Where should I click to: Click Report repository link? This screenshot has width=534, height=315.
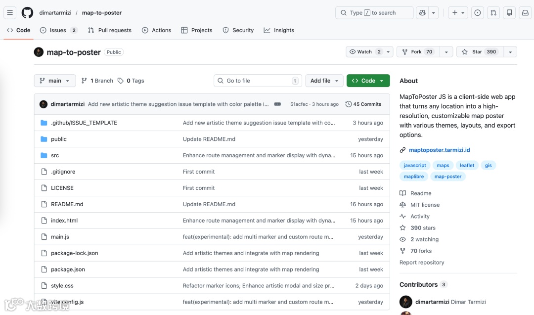tap(422, 263)
